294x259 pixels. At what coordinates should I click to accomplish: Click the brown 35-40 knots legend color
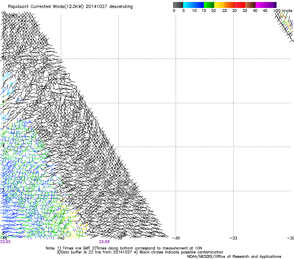250,5
